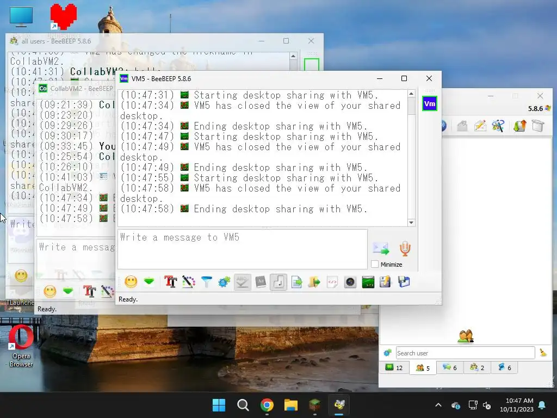Click the small colorful icon beside 5.8.6
The height and width of the screenshot is (418, 557).
548,108
